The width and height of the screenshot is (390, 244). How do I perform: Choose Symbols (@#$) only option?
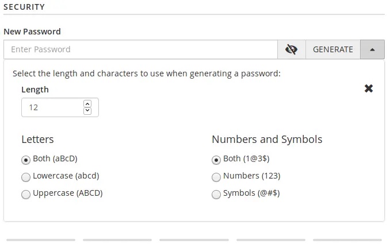tap(216, 194)
